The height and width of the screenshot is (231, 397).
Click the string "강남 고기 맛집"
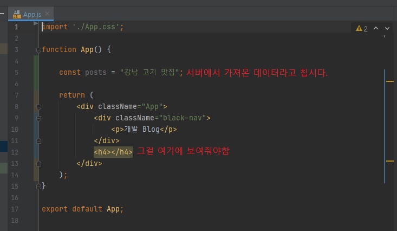149,72
